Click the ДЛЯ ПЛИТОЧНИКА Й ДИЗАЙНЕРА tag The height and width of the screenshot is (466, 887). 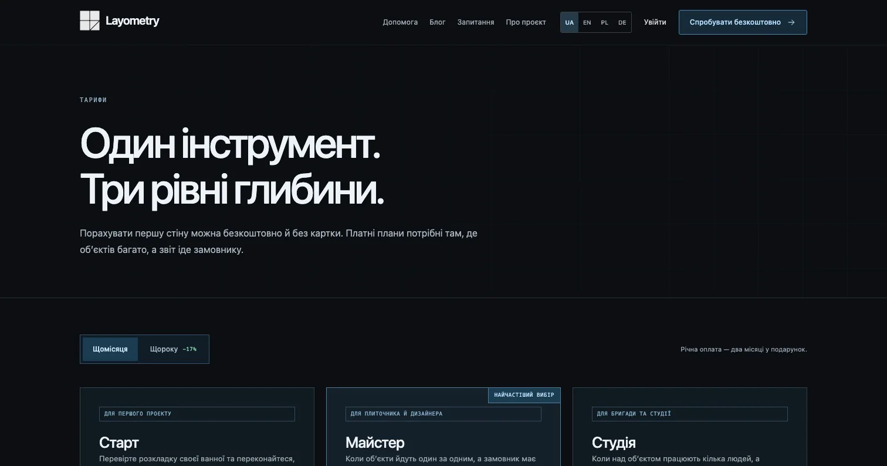coord(443,414)
